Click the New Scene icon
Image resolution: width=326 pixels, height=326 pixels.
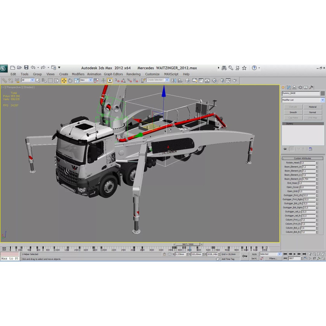pos(12,68)
